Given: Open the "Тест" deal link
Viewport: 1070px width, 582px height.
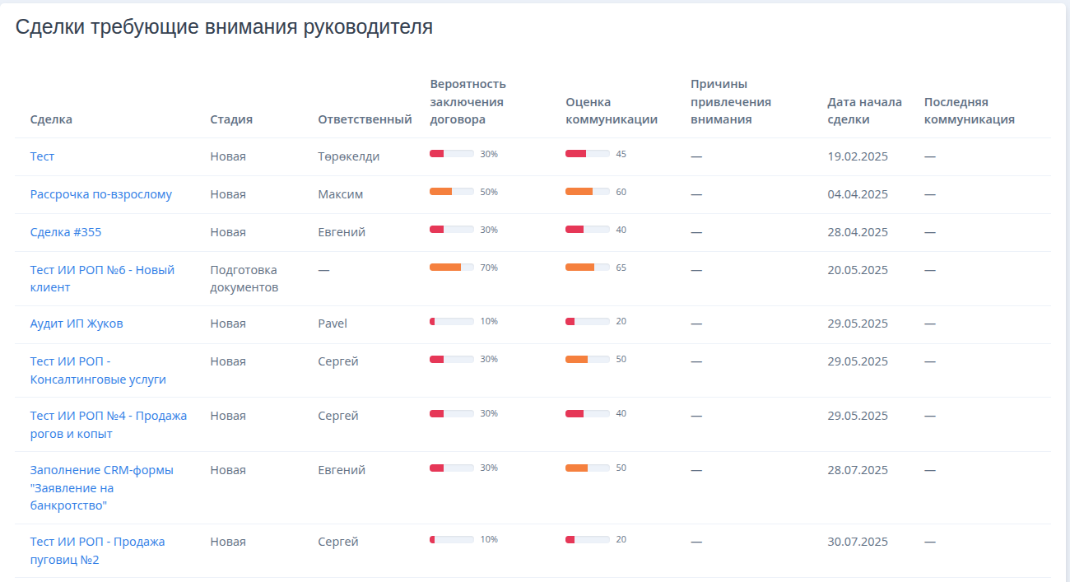Looking at the screenshot, I should [x=42, y=156].
